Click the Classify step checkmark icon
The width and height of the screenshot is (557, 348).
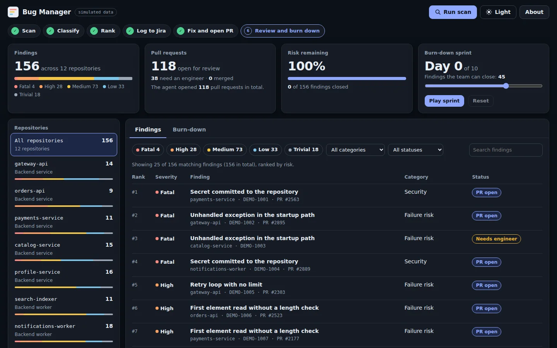point(50,31)
